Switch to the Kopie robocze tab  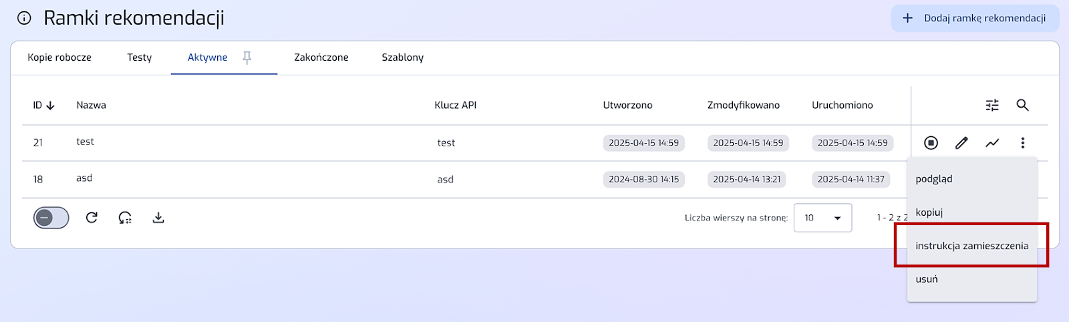tap(59, 57)
